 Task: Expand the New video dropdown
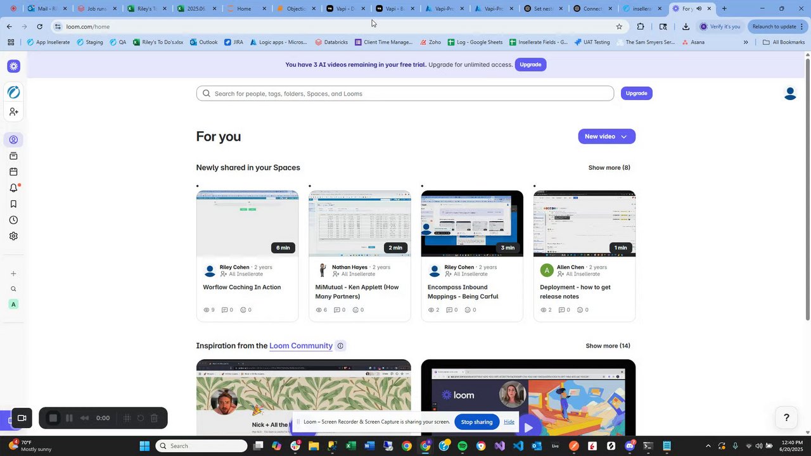(x=623, y=137)
